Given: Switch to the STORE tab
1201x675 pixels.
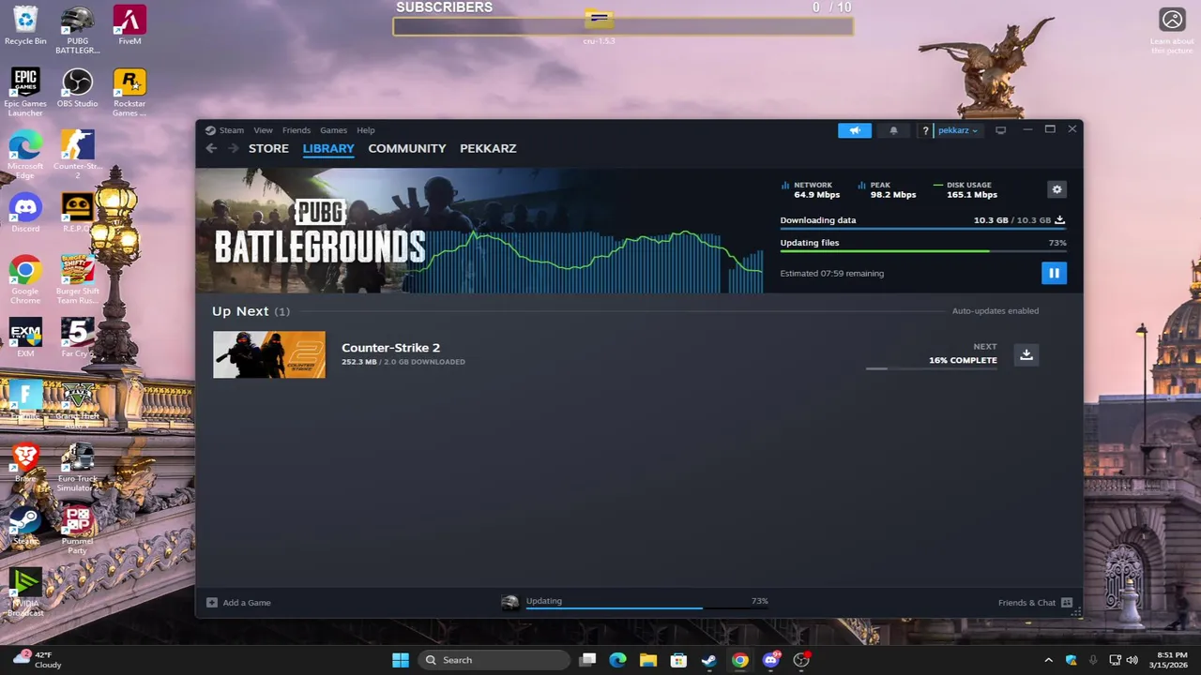Looking at the screenshot, I should (x=268, y=148).
